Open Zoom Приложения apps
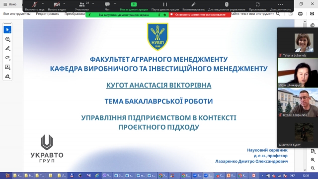The width and height of the screenshot is (318, 179). pyautogui.click(x=257, y=6)
